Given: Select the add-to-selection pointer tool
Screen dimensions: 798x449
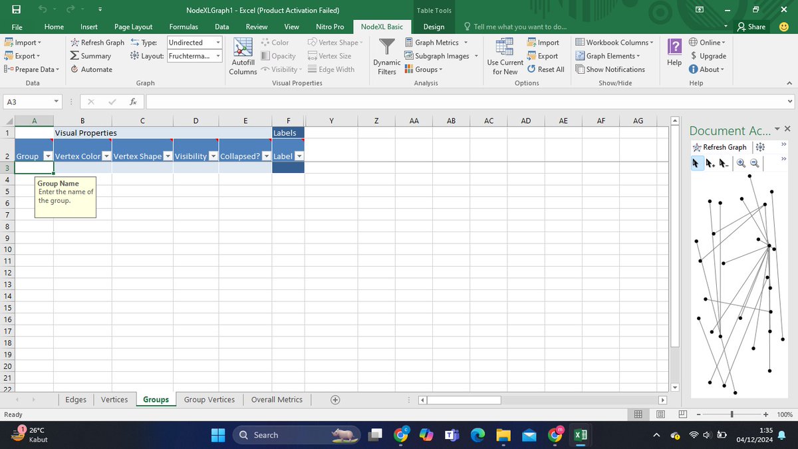Looking at the screenshot, I should tap(710, 162).
